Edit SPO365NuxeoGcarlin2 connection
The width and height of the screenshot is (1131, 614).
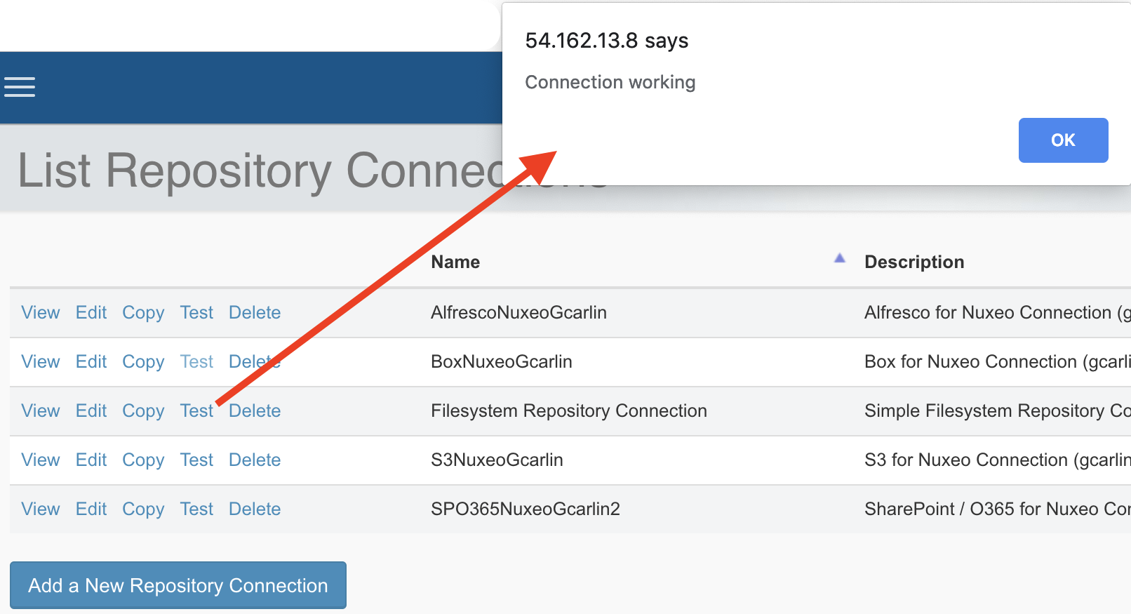tap(91, 509)
